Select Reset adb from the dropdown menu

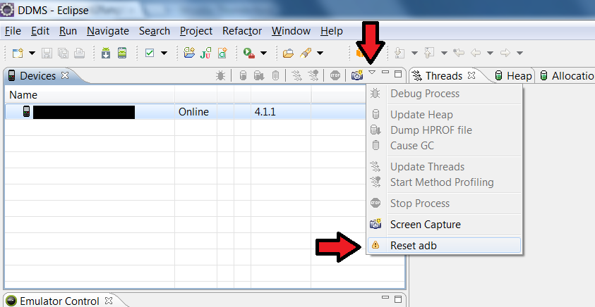tap(414, 246)
